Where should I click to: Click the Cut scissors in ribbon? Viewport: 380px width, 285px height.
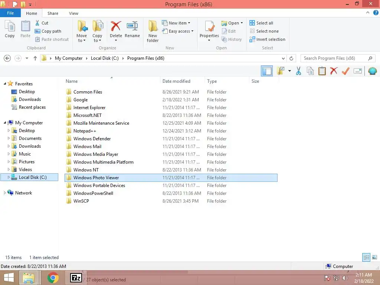[x=37, y=23]
